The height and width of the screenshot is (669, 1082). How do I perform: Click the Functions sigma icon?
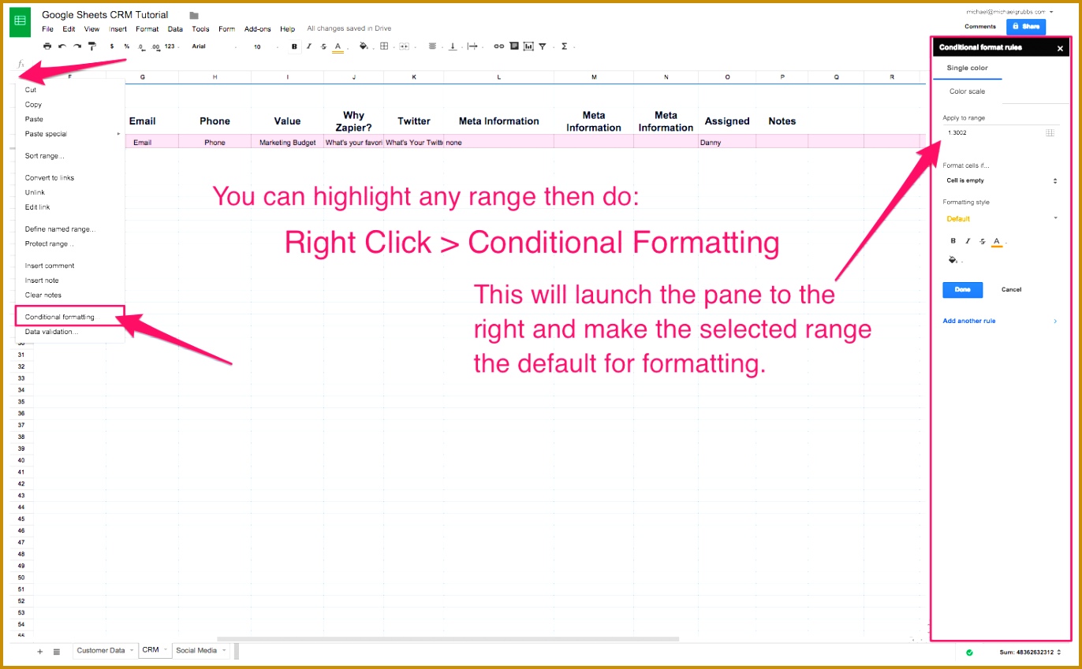point(565,46)
